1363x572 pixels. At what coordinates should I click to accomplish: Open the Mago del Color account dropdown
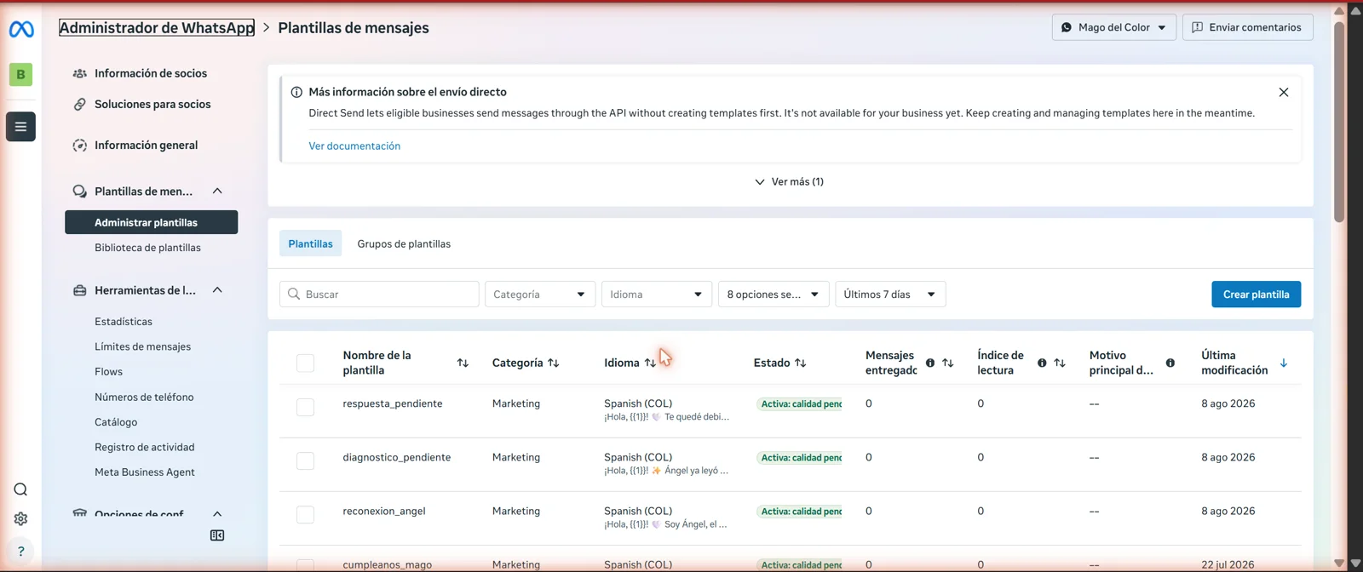tap(1114, 27)
